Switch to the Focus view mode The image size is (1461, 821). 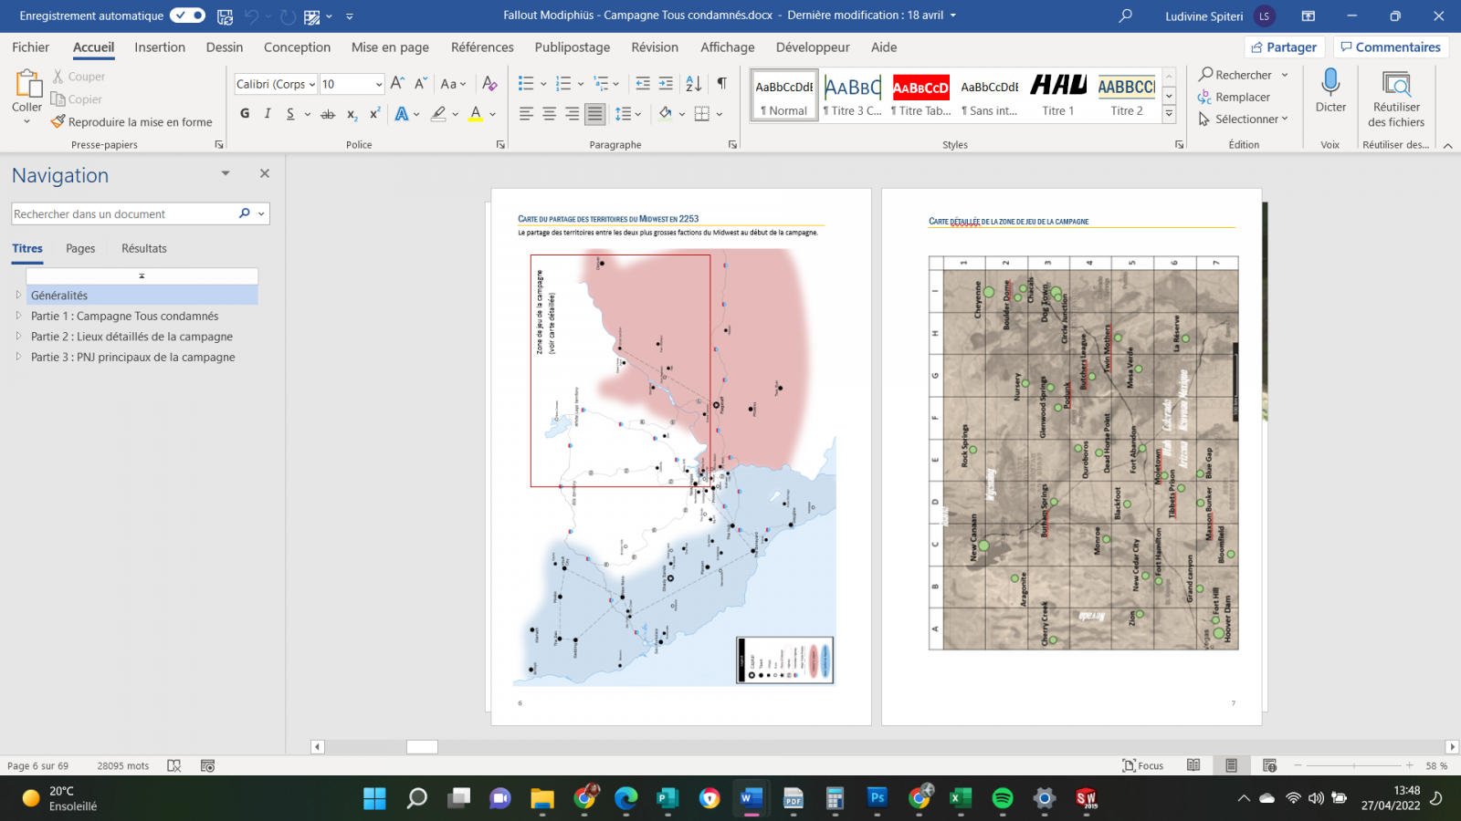point(1143,765)
